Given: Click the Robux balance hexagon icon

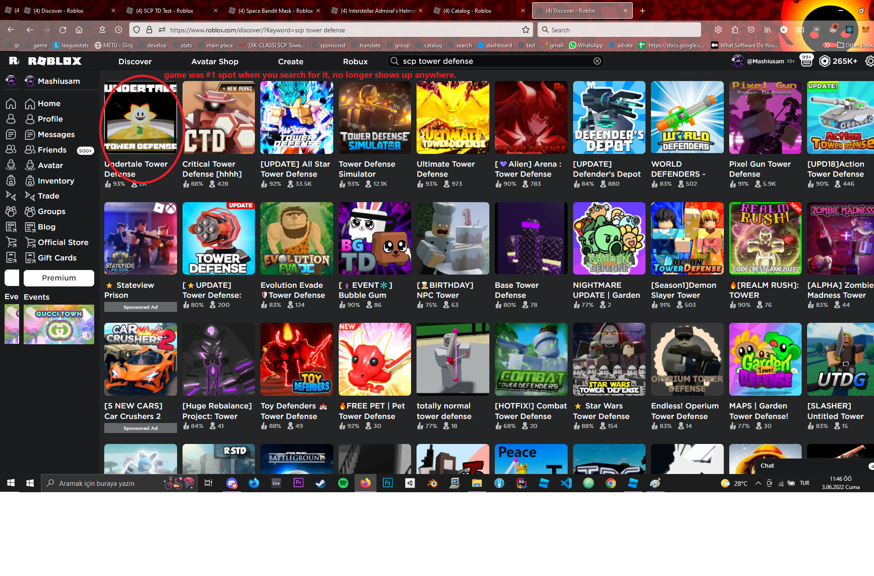Looking at the screenshot, I should click(x=824, y=61).
